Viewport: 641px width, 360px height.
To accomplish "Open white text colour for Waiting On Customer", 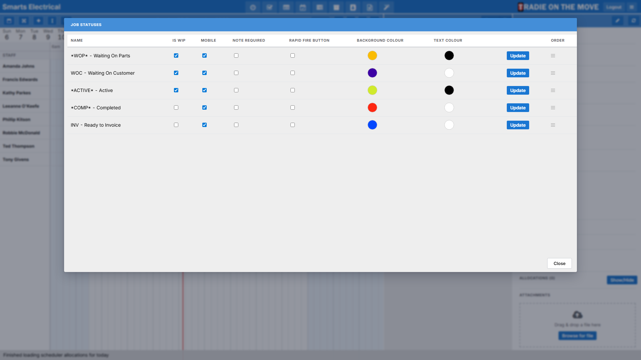I will [449, 73].
